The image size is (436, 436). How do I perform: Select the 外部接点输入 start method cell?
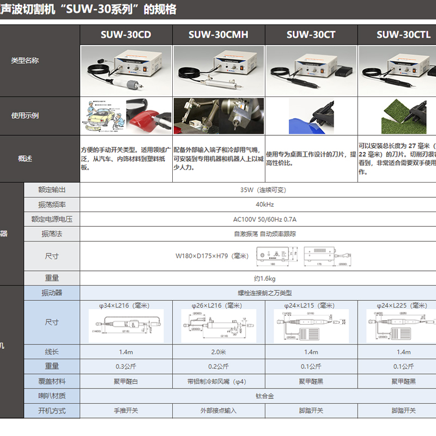(219, 410)
